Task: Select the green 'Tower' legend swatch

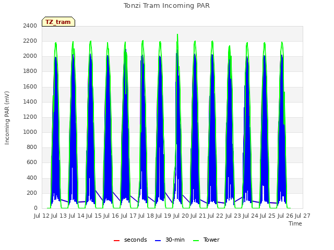Action: tap(196, 241)
